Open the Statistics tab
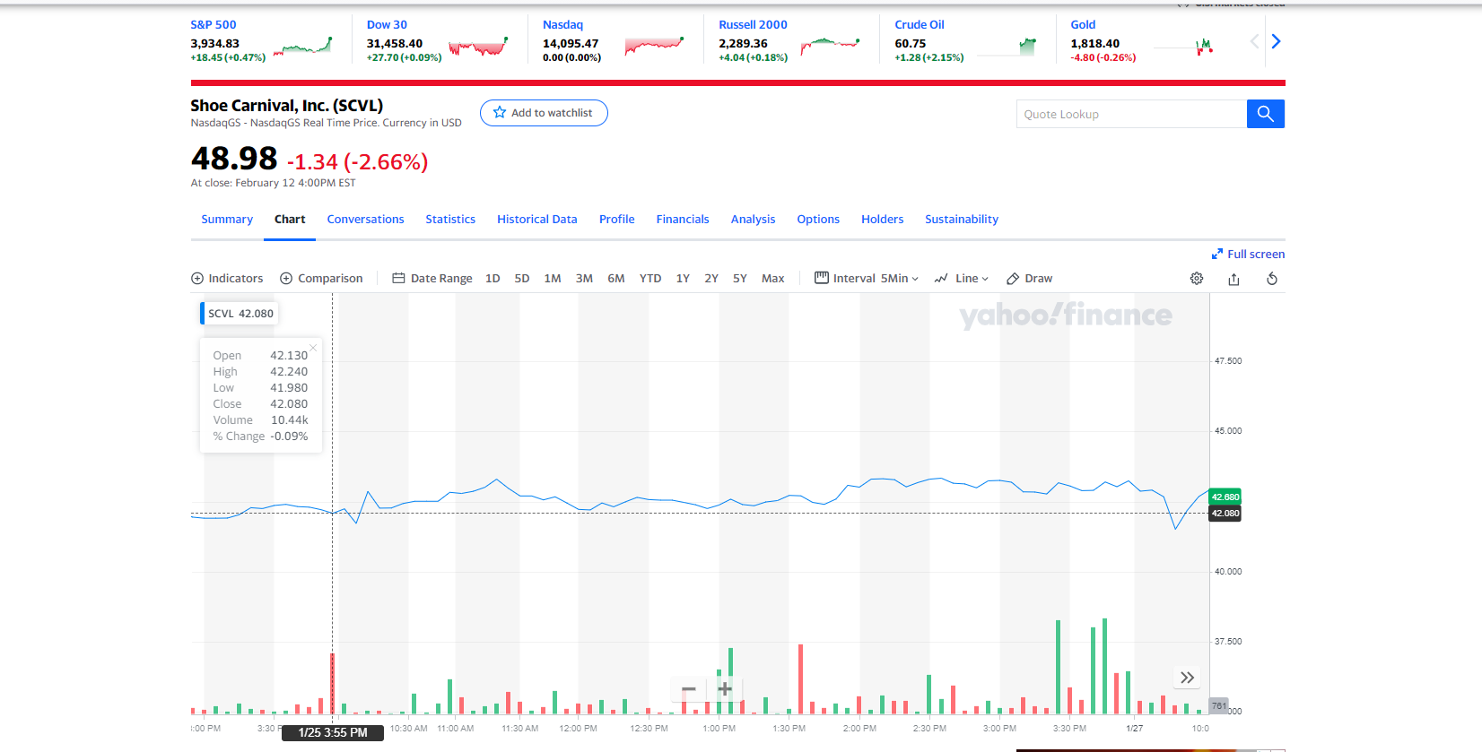The height and width of the screenshot is (752, 1482). coord(450,220)
